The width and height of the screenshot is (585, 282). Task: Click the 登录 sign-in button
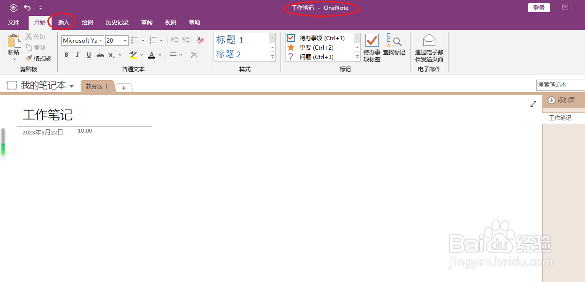tap(539, 7)
